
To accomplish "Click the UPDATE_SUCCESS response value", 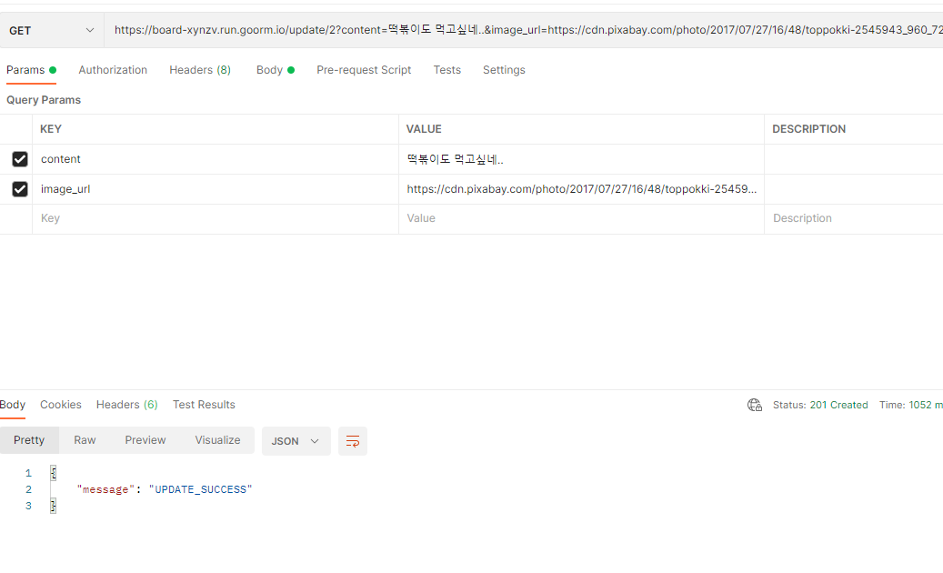I will 200,489.
